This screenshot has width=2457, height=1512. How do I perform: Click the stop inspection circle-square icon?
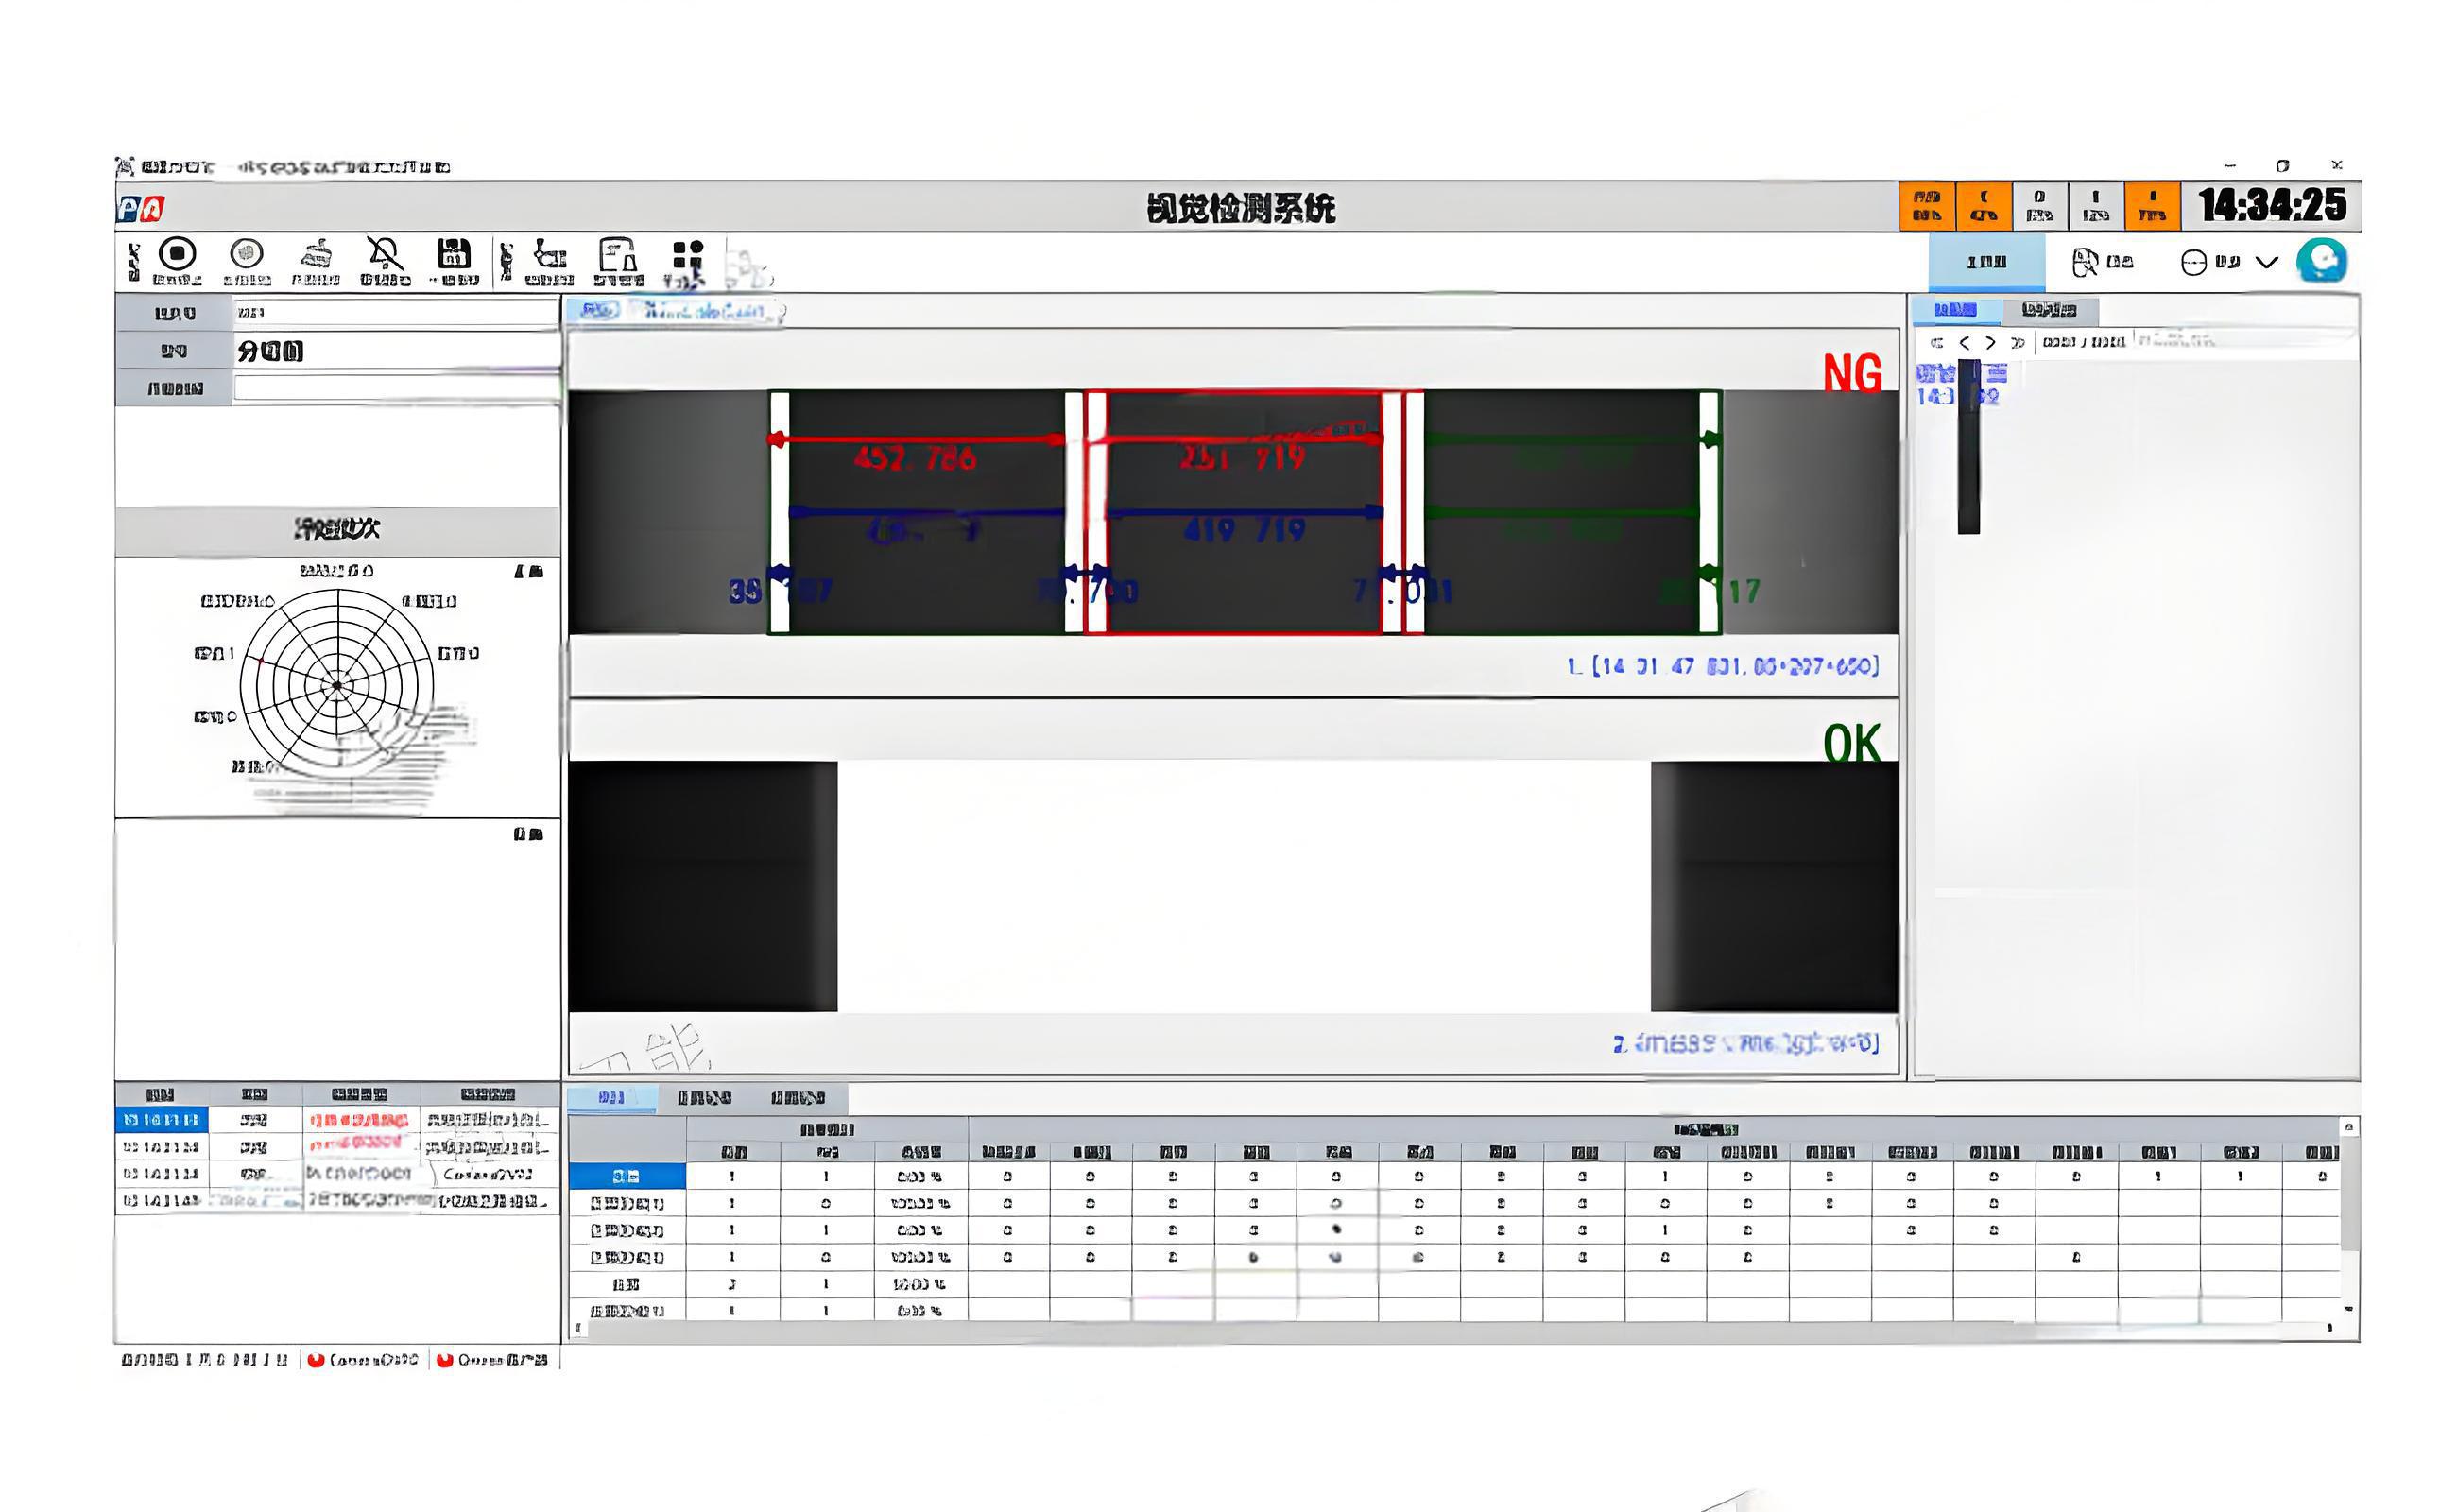pyautogui.click(x=177, y=255)
